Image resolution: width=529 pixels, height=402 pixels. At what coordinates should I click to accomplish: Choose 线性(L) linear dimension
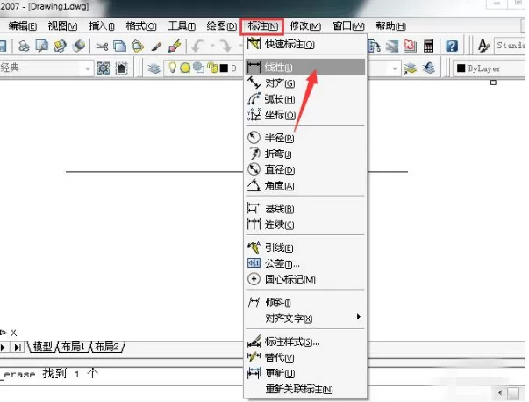[x=305, y=67]
